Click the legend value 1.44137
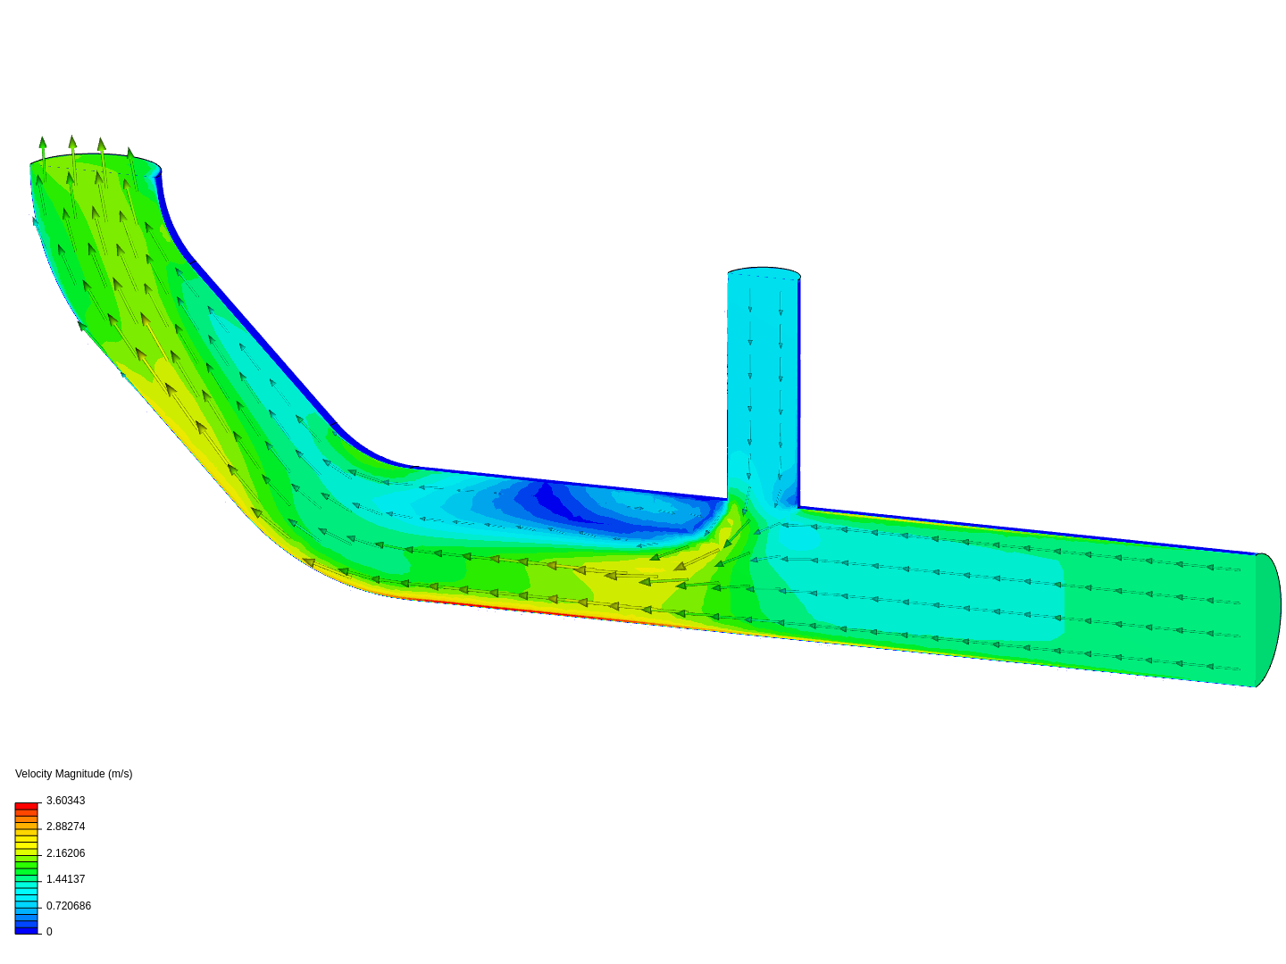Image resolution: width=1286 pixels, height=964 pixels. [65, 879]
